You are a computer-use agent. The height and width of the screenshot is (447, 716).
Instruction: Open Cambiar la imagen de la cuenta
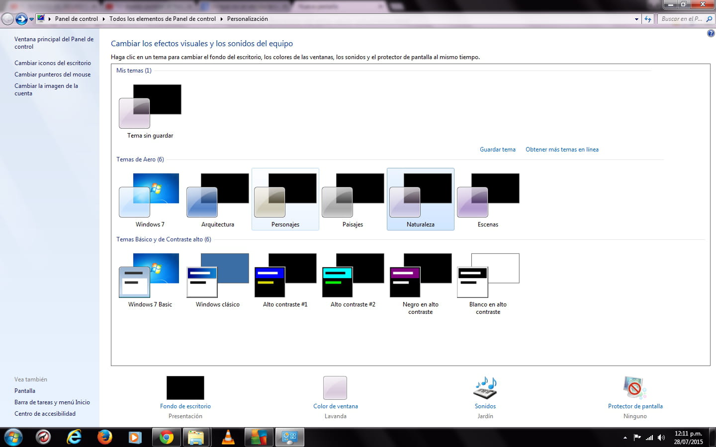point(46,89)
